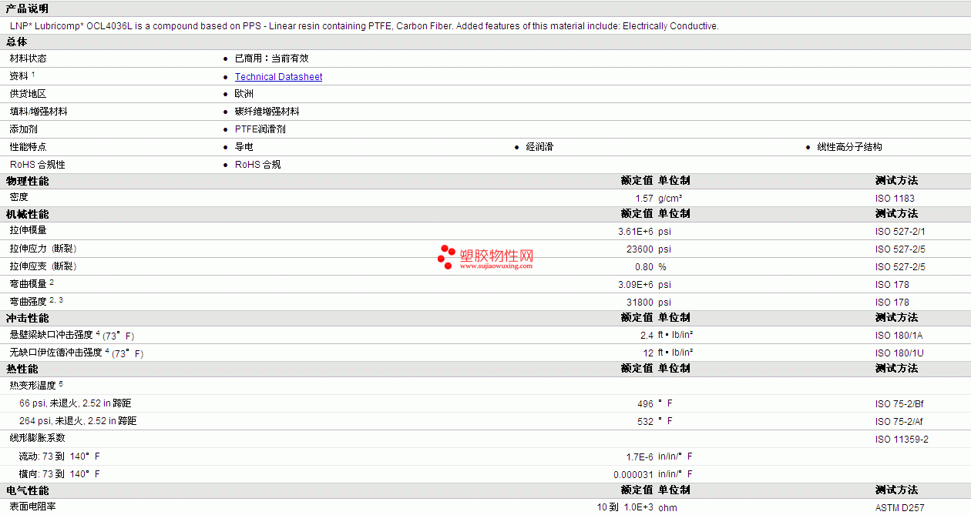Click the 无缺口伊佐德冲击强度 row label
Viewport: 971px width, 515px height.
click(x=56, y=353)
